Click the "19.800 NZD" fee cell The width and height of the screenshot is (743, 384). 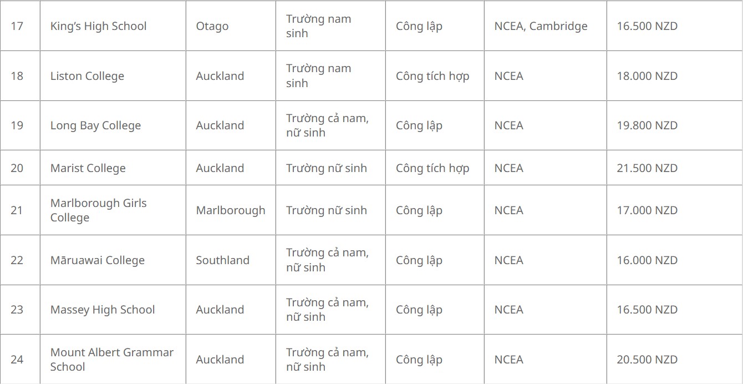(647, 125)
